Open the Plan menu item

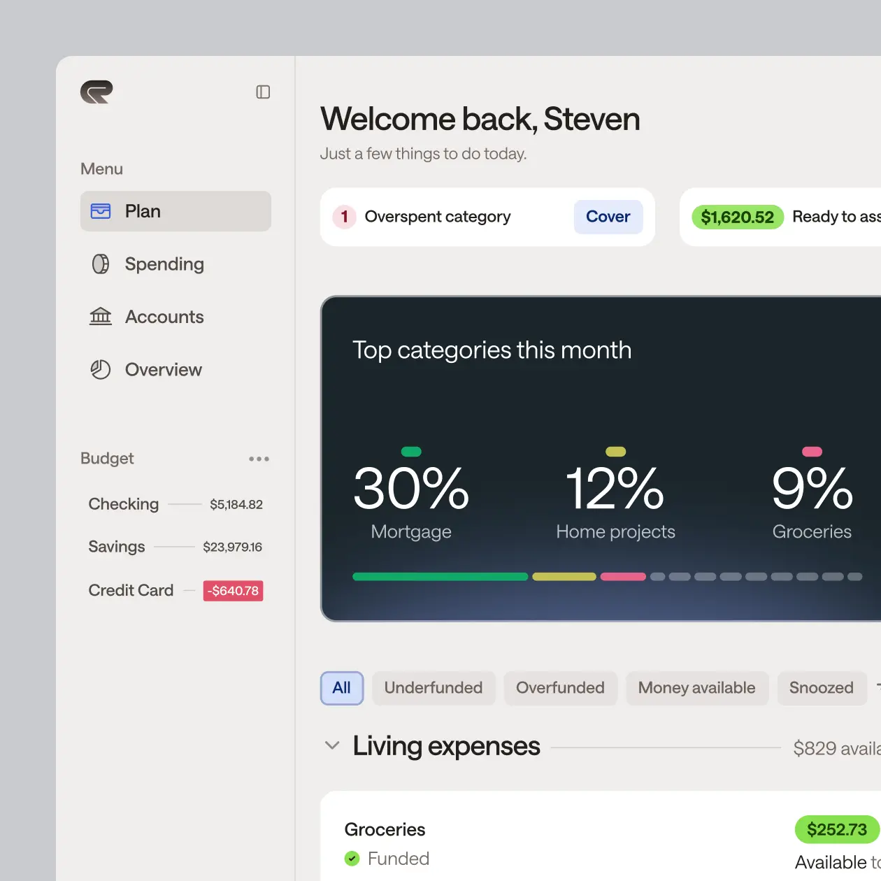(176, 211)
